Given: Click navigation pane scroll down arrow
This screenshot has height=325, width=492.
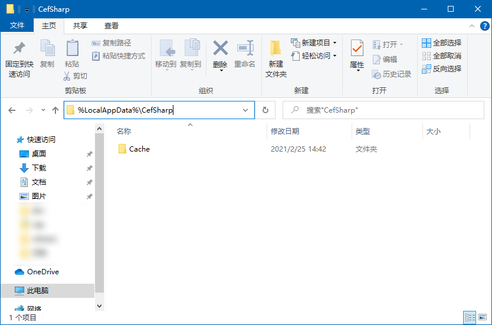Looking at the screenshot, I should [x=100, y=306].
